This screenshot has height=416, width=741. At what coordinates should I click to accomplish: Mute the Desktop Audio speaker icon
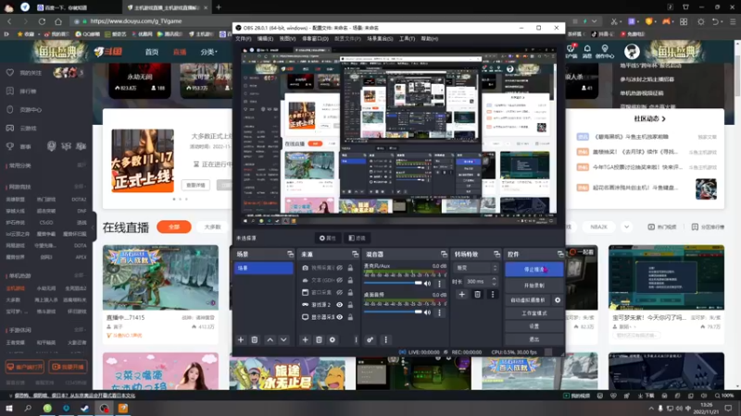tap(427, 312)
